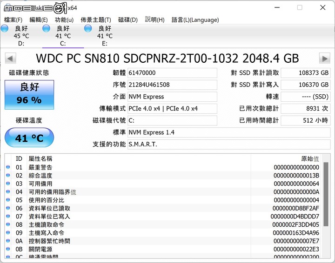Click the S.M.A.R.T. features field

pos(229,145)
